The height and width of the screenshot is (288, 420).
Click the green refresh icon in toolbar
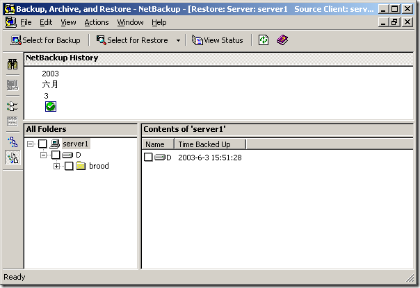[x=264, y=40]
